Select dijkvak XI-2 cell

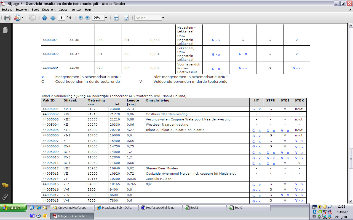coord(74,130)
